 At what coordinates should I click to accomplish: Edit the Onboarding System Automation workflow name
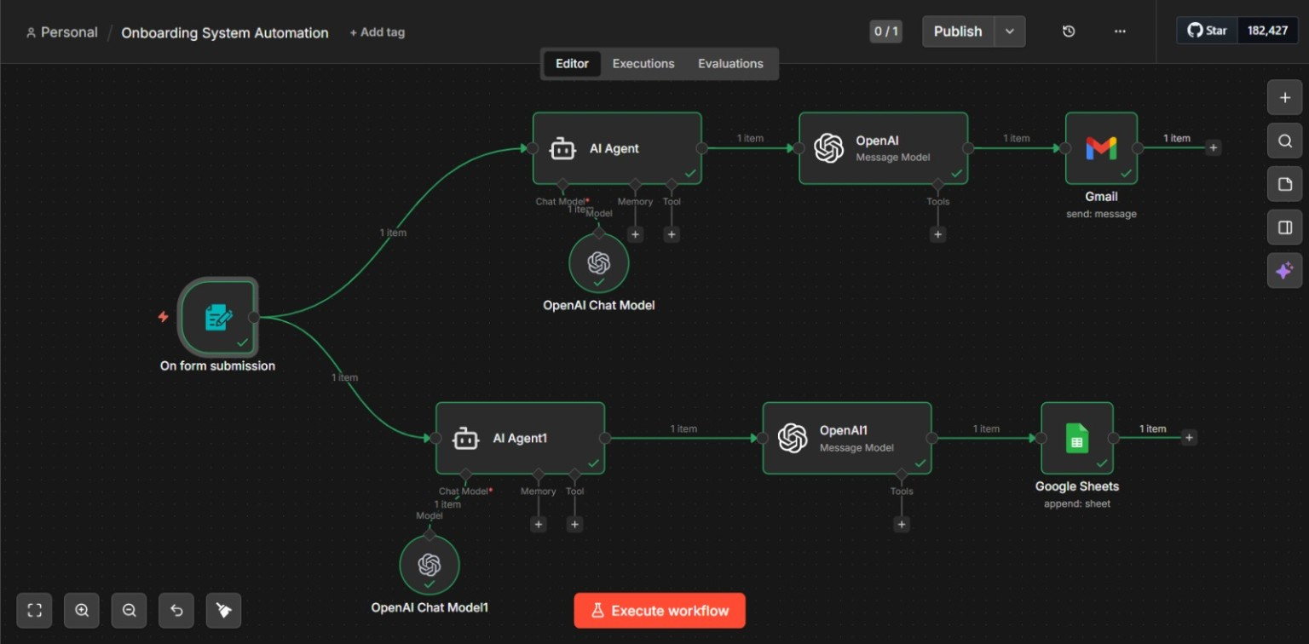click(225, 33)
